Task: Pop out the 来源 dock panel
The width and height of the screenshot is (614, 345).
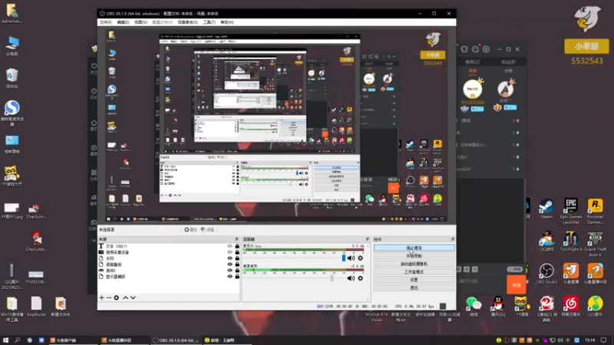Action: tap(236, 239)
